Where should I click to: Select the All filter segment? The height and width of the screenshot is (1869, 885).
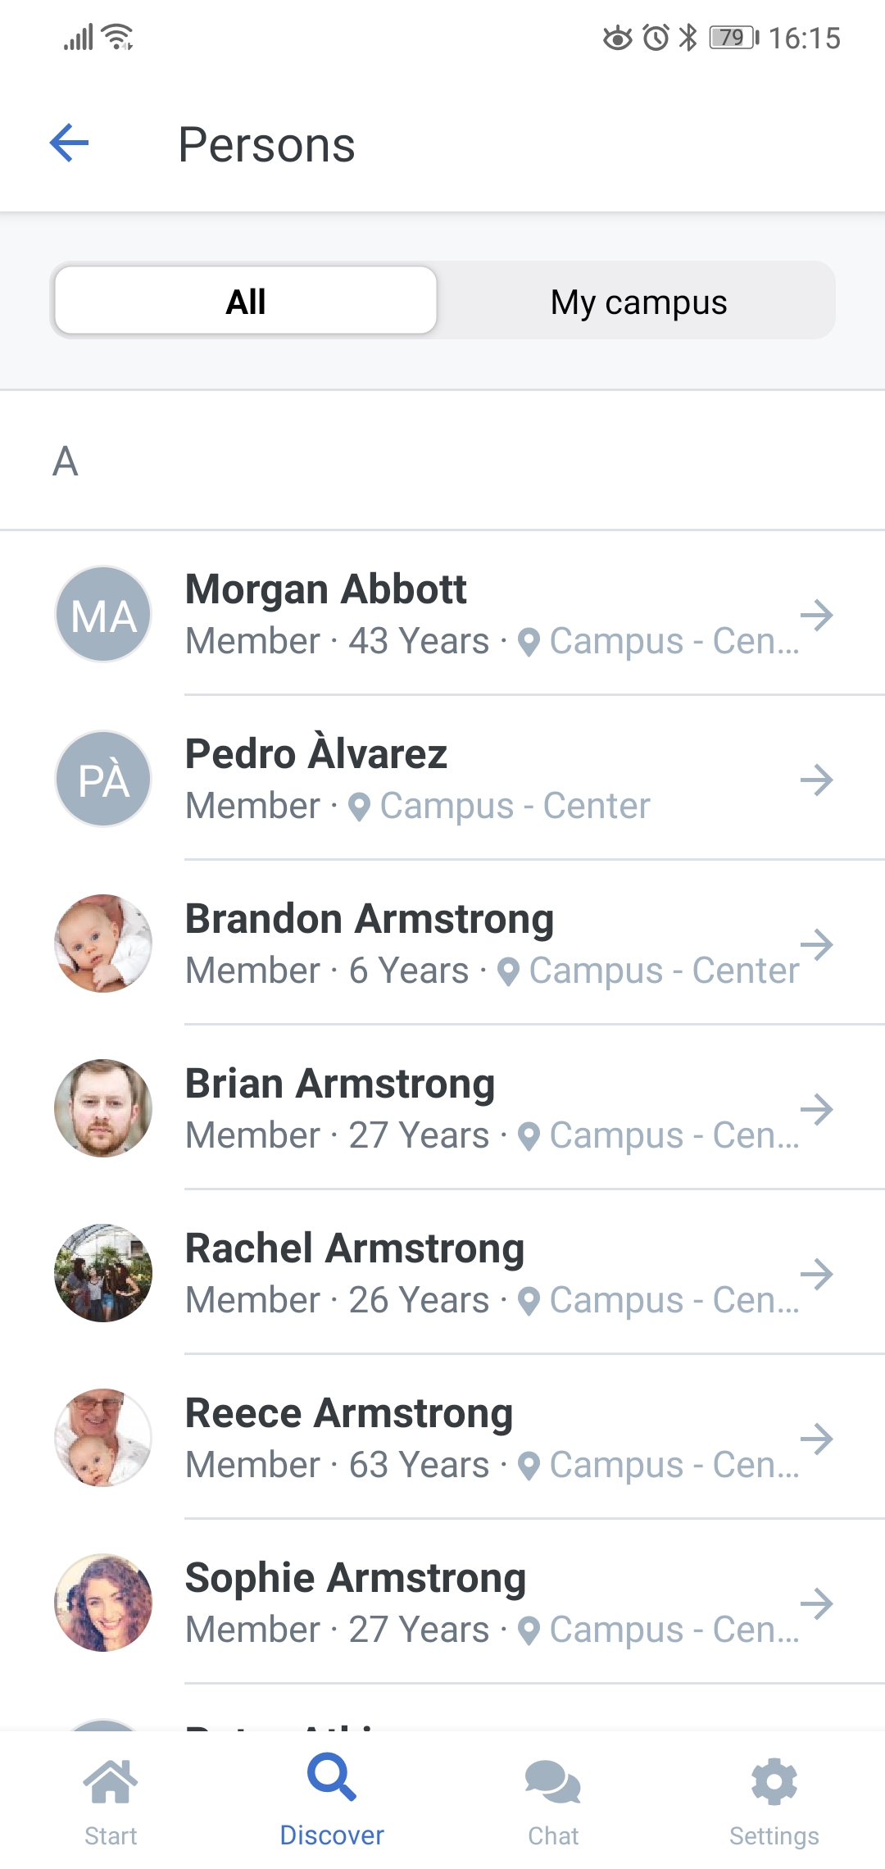246,301
